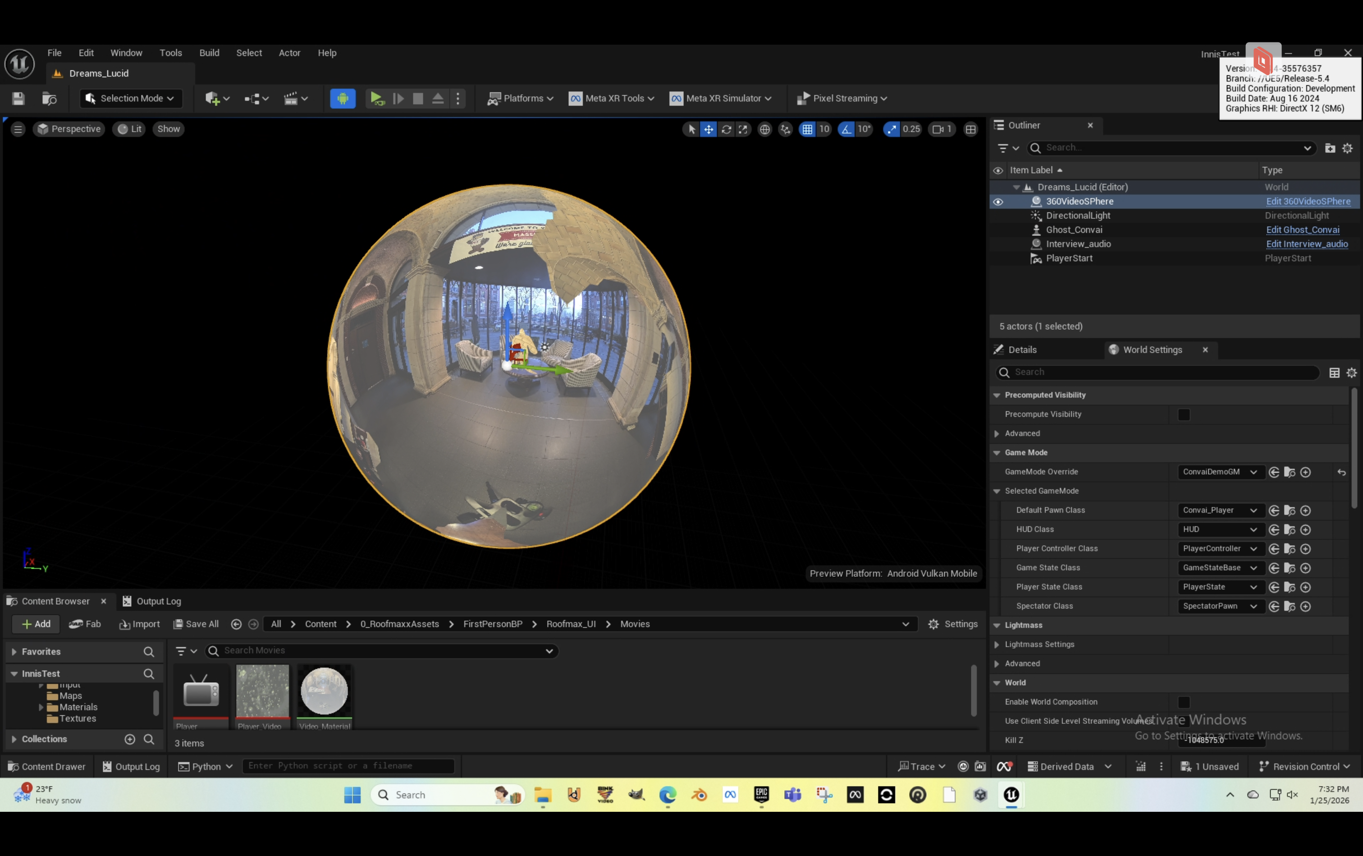Click the Android preview platform button
This screenshot has height=856, width=1363.
pos(342,98)
